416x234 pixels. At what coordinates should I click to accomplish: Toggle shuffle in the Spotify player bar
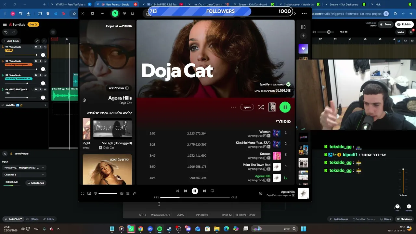pyautogui.click(x=177, y=191)
